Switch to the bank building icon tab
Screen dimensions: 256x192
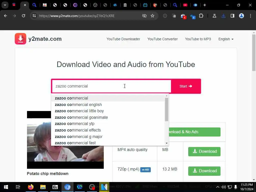tap(125, 5)
